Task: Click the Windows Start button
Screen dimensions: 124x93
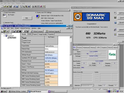Action: (4, 91)
